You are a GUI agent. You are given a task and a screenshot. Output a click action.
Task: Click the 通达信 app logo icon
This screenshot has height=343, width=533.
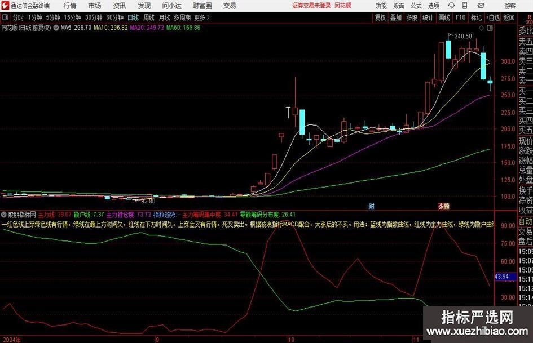click(5, 6)
